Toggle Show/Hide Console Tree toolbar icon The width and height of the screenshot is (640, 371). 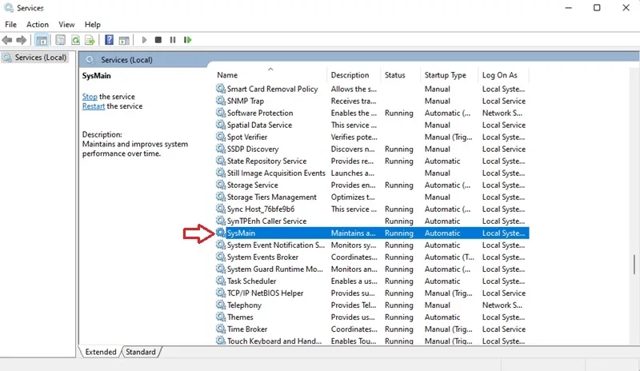(x=42, y=40)
